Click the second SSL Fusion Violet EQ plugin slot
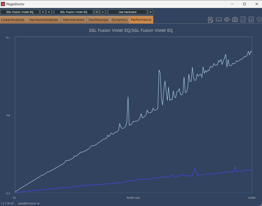 (74, 12)
